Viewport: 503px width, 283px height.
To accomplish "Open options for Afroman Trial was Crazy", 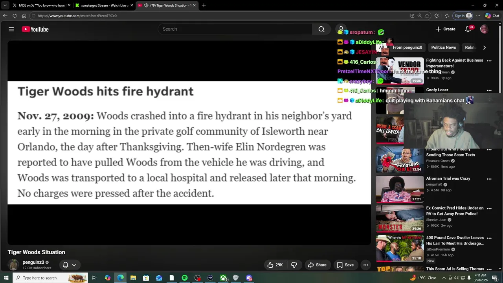I will click(x=489, y=179).
